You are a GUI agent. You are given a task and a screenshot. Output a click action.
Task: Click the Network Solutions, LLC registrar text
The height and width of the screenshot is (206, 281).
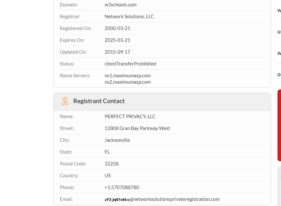[129, 17]
